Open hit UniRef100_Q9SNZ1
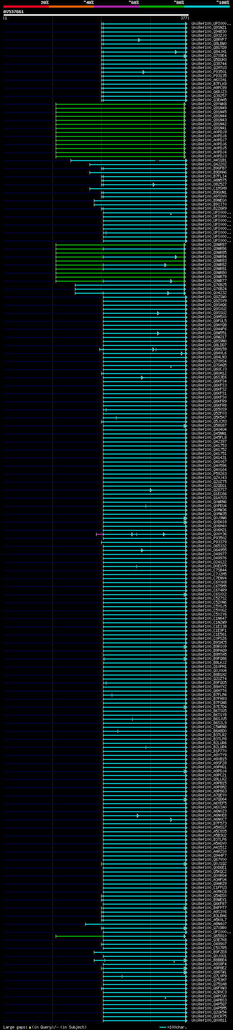This screenshot has height=1030, width=233. click(209, 28)
